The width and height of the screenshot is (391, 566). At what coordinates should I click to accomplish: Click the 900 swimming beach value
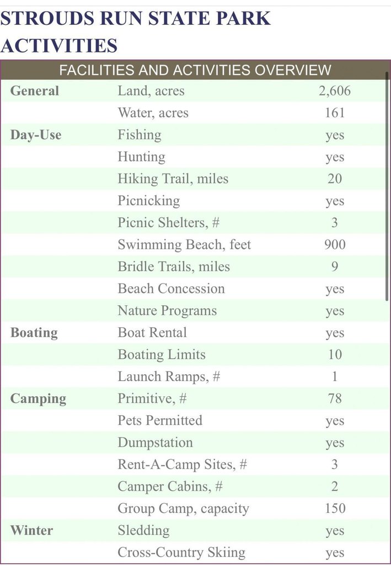335,245
